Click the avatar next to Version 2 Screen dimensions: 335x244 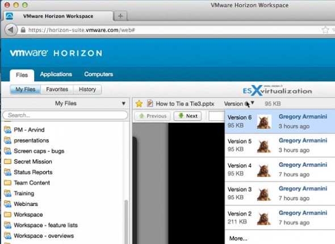coord(264,218)
